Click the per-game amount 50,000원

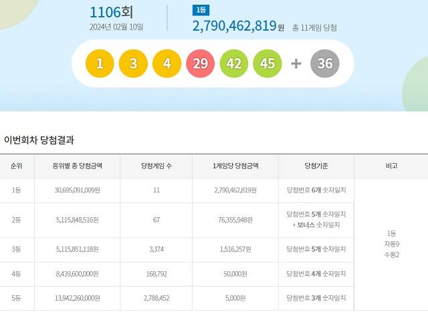(x=235, y=274)
